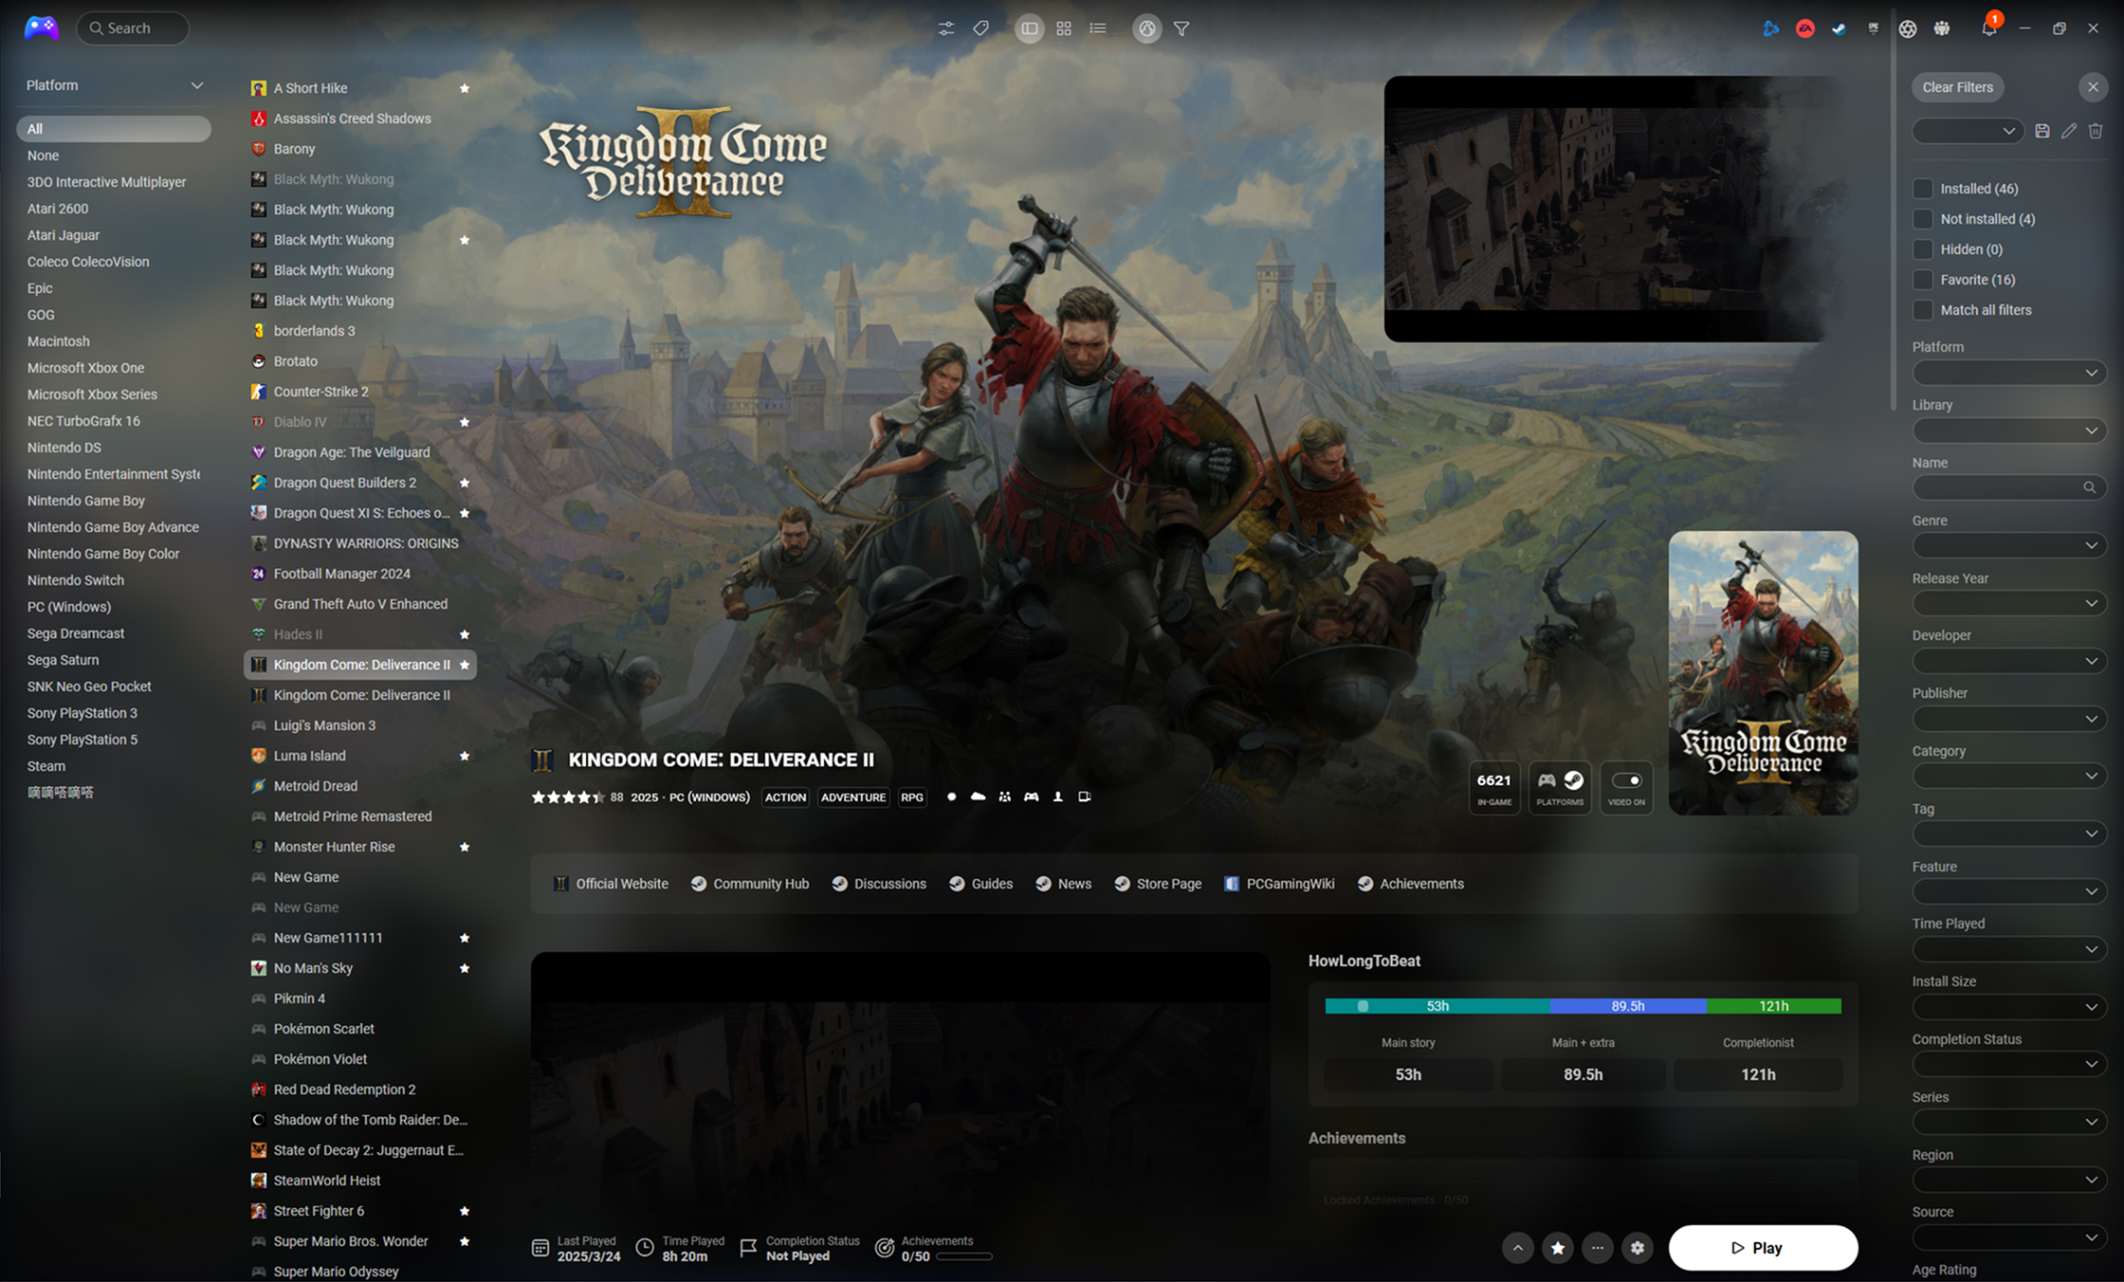The height and width of the screenshot is (1282, 2124).
Task: Open the EA app launcher icon
Action: click(x=1804, y=28)
